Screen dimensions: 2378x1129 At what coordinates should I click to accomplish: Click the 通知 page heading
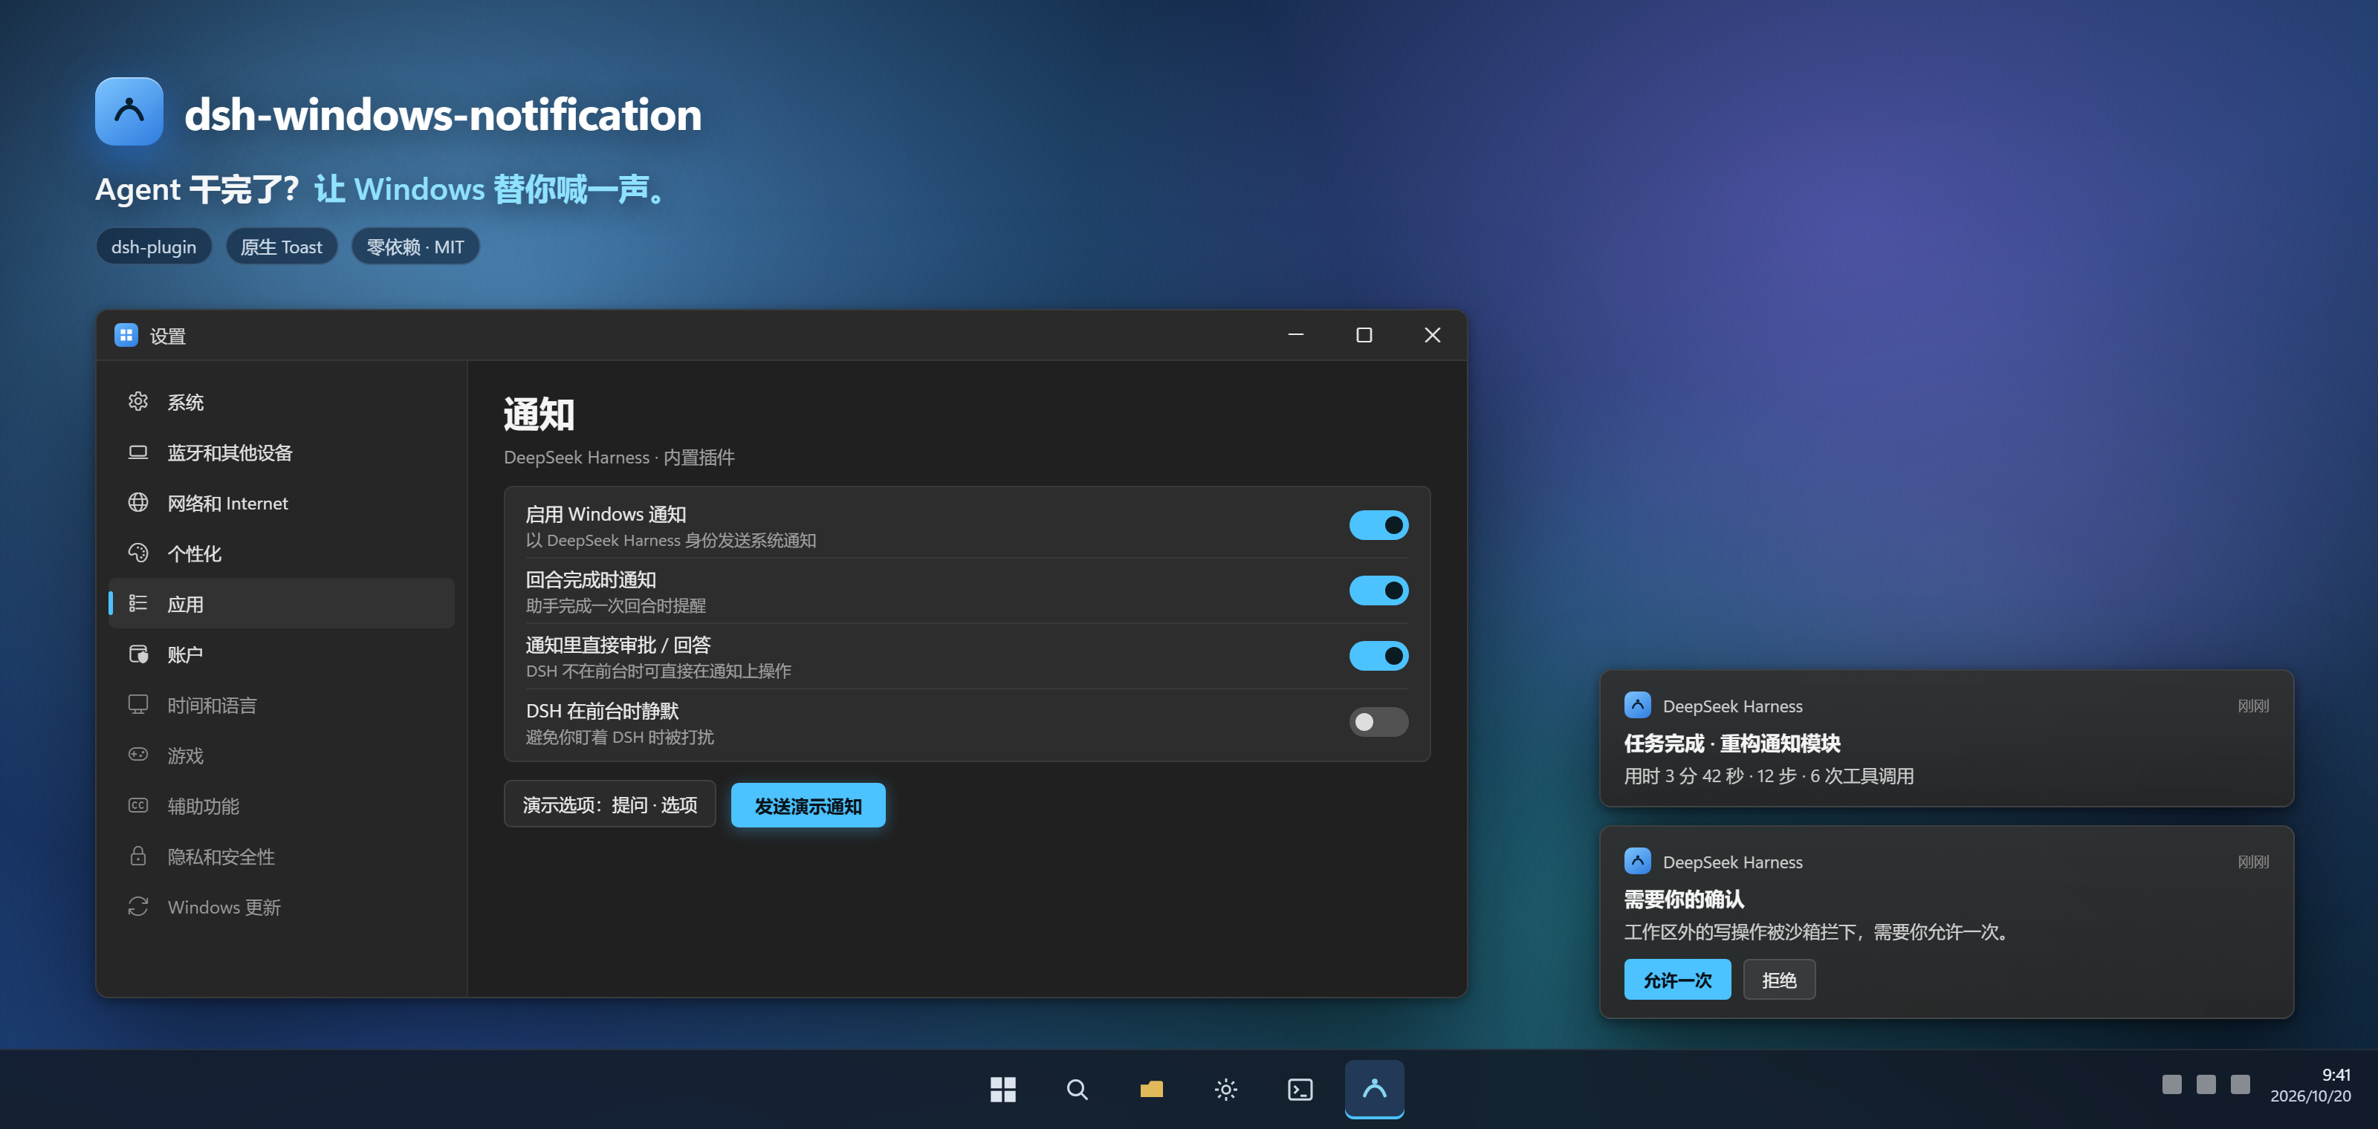tap(539, 413)
